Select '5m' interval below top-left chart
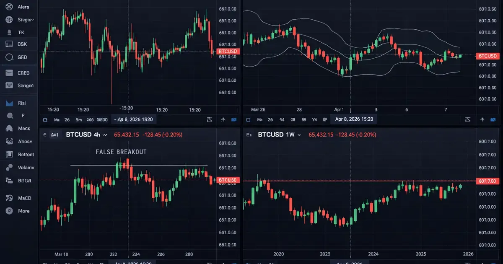Image resolution: width=503 pixels, height=264 pixels. (x=79, y=120)
